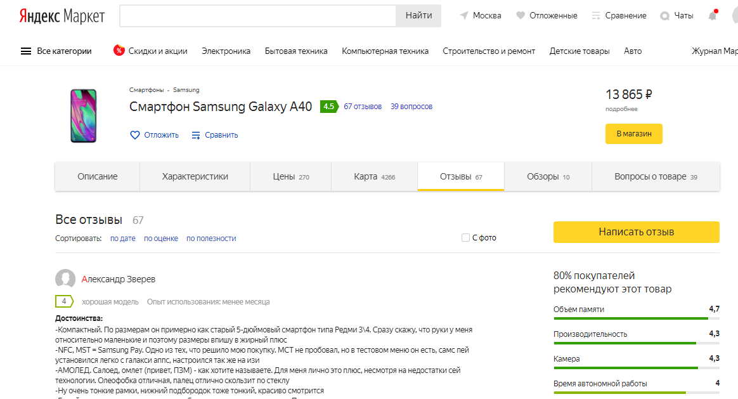Image resolution: width=738 pixels, height=399 pixels.
Task: Open Отложенные favorites heart in header
Action: pos(521,16)
